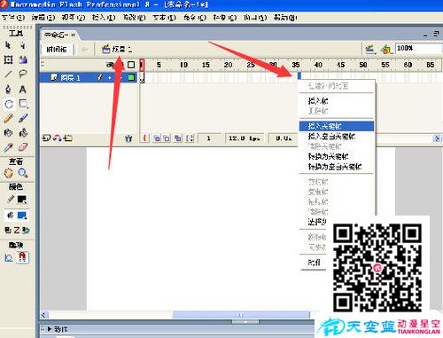The image size is (443, 338).
Task: Toggle visibility dot of 图层 1
Action: click(110, 78)
